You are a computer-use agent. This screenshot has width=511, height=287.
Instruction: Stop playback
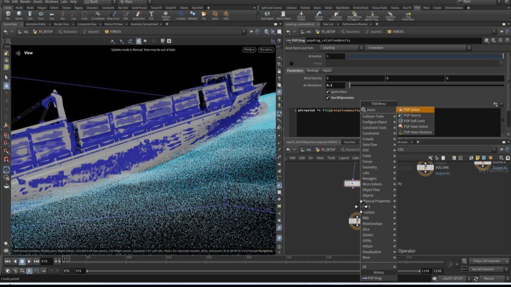22,261
